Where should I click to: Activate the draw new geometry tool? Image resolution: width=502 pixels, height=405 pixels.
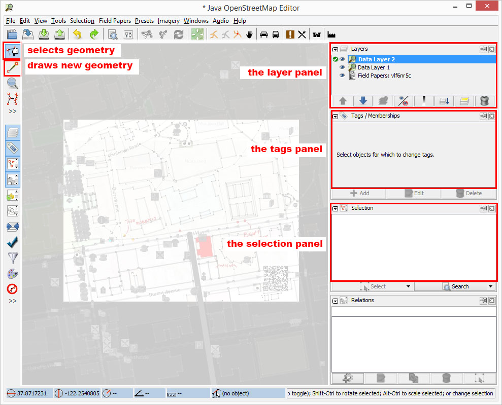click(x=13, y=67)
